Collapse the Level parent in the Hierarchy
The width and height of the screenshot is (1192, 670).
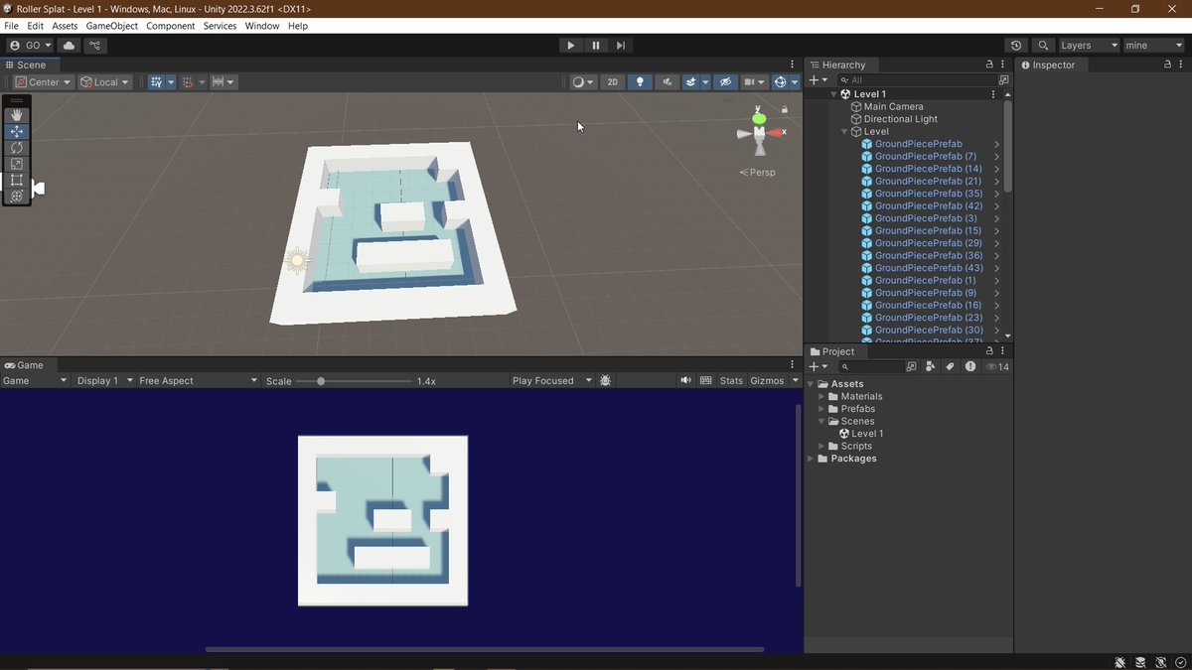[x=844, y=131]
